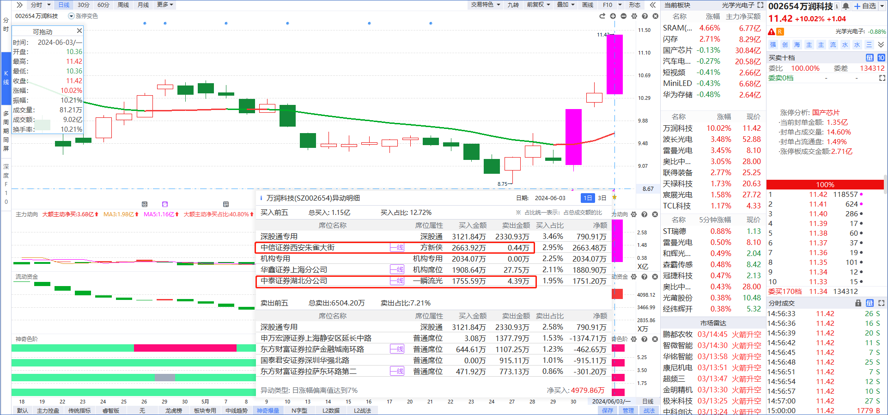Collapse the side panel with the double-left arrow
Image resolution: width=888 pixels, height=415 pixels.
pyautogui.click(x=652, y=5)
